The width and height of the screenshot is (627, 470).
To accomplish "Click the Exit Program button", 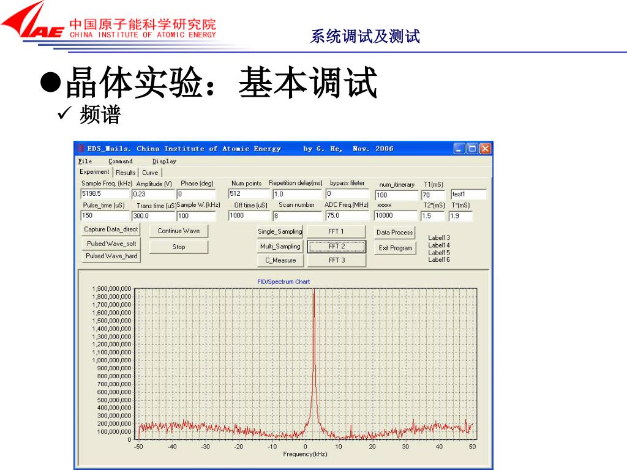I will pyautogui.click(x=395, y=248).
